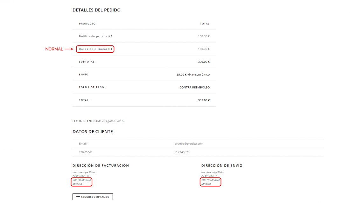This screenshot has width=350, height=213.
Task: Click the Detalles del Pedido heading
Action: click(96, 10)
